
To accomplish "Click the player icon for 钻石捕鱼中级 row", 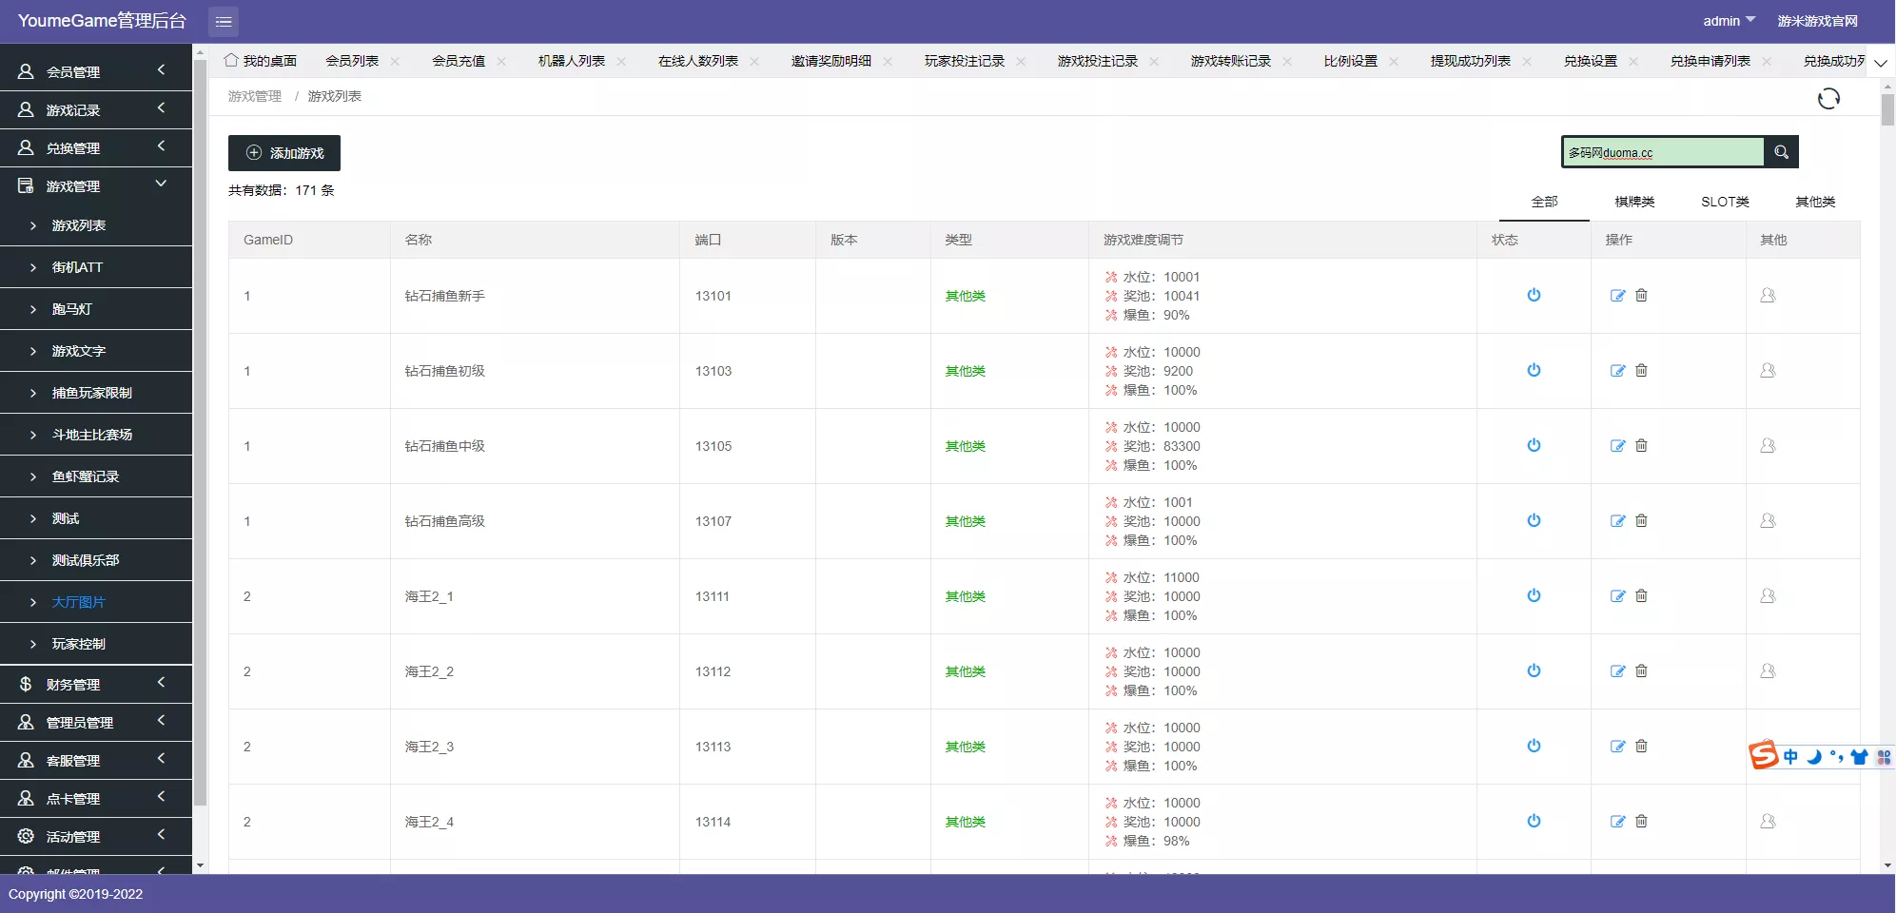I will pyautogui.click(x=1769, y=445).
